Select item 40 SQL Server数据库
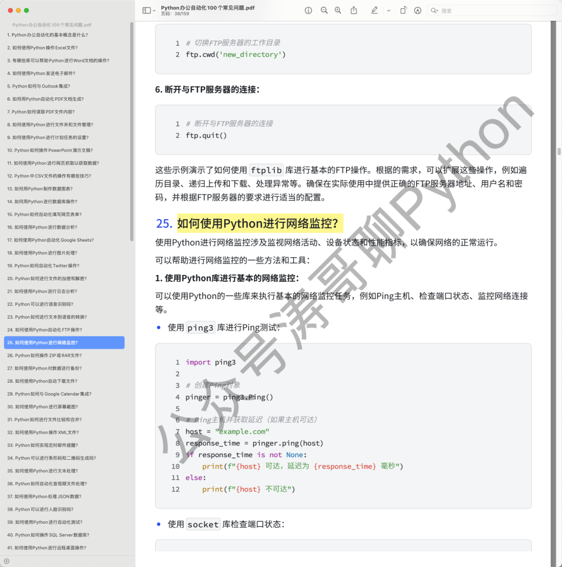 coord(48,535)
